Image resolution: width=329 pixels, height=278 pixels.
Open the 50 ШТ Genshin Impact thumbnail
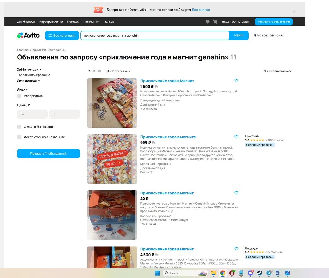[112, 159]
